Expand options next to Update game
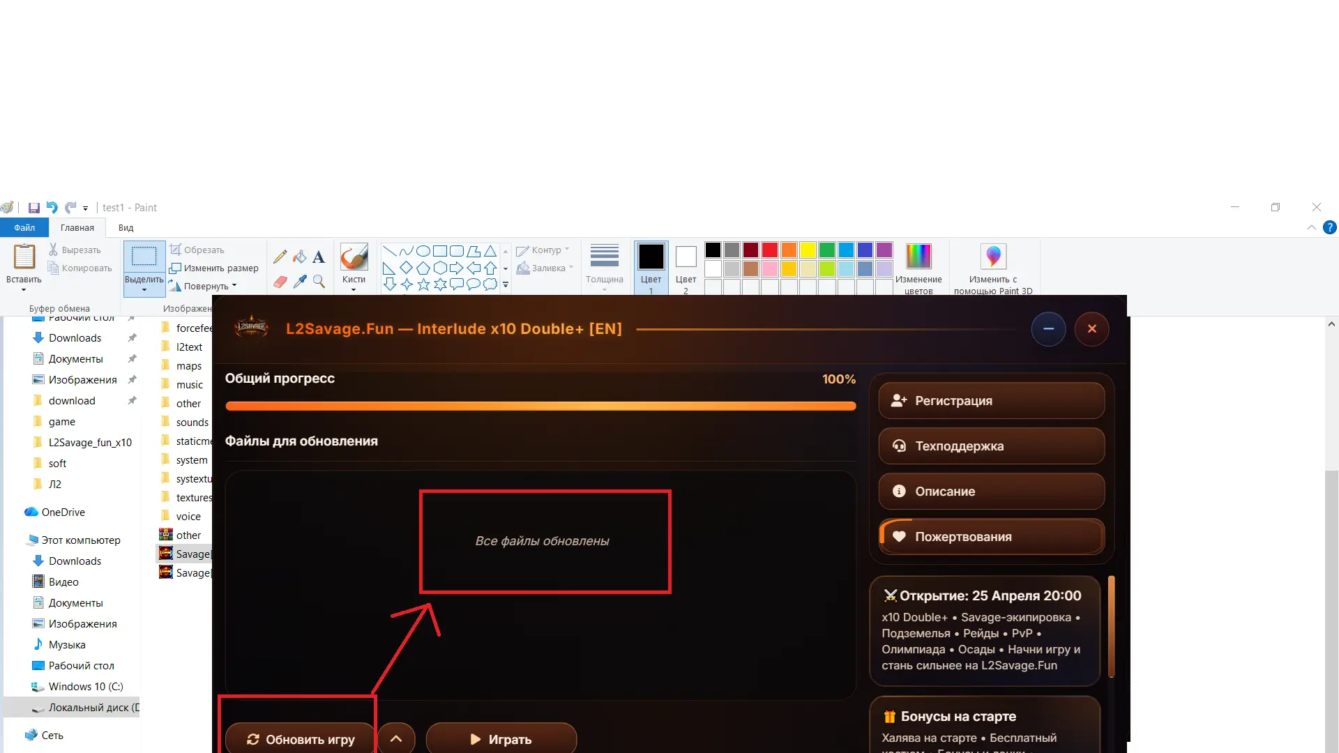This screenshot has height=753, width=1339. point(396,739)
